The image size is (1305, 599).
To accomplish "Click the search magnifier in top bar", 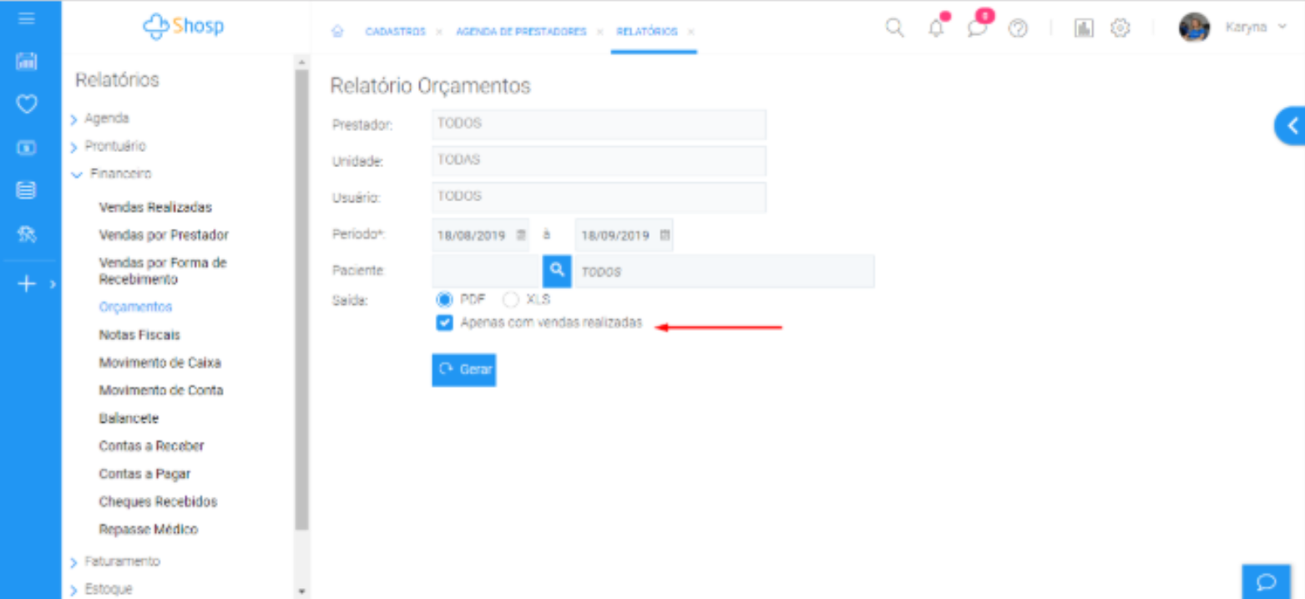I will point(894,28).
